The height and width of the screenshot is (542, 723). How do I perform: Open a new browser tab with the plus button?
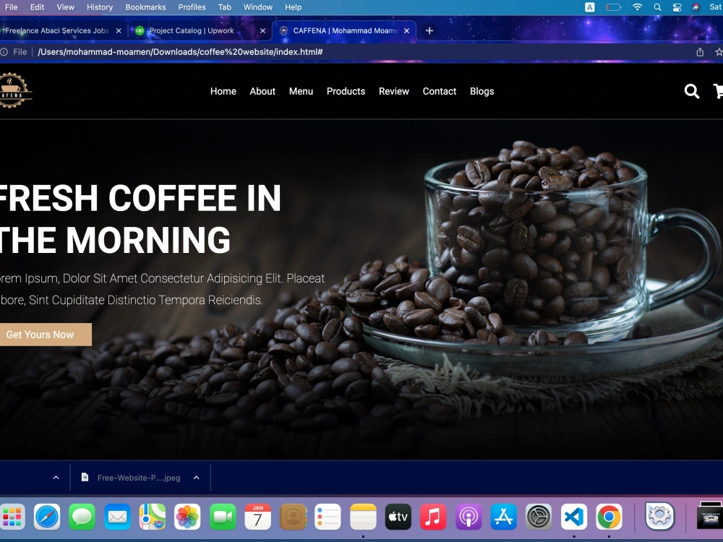point(429,30)
